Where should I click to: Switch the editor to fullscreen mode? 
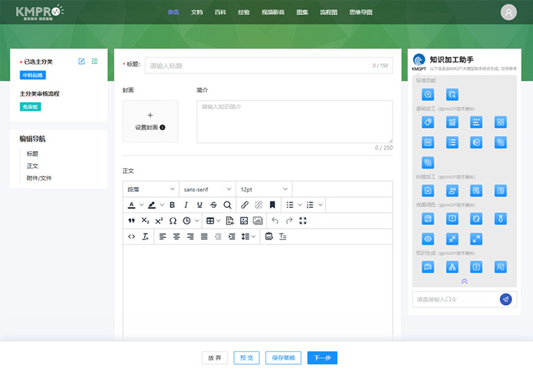(303, 221)
